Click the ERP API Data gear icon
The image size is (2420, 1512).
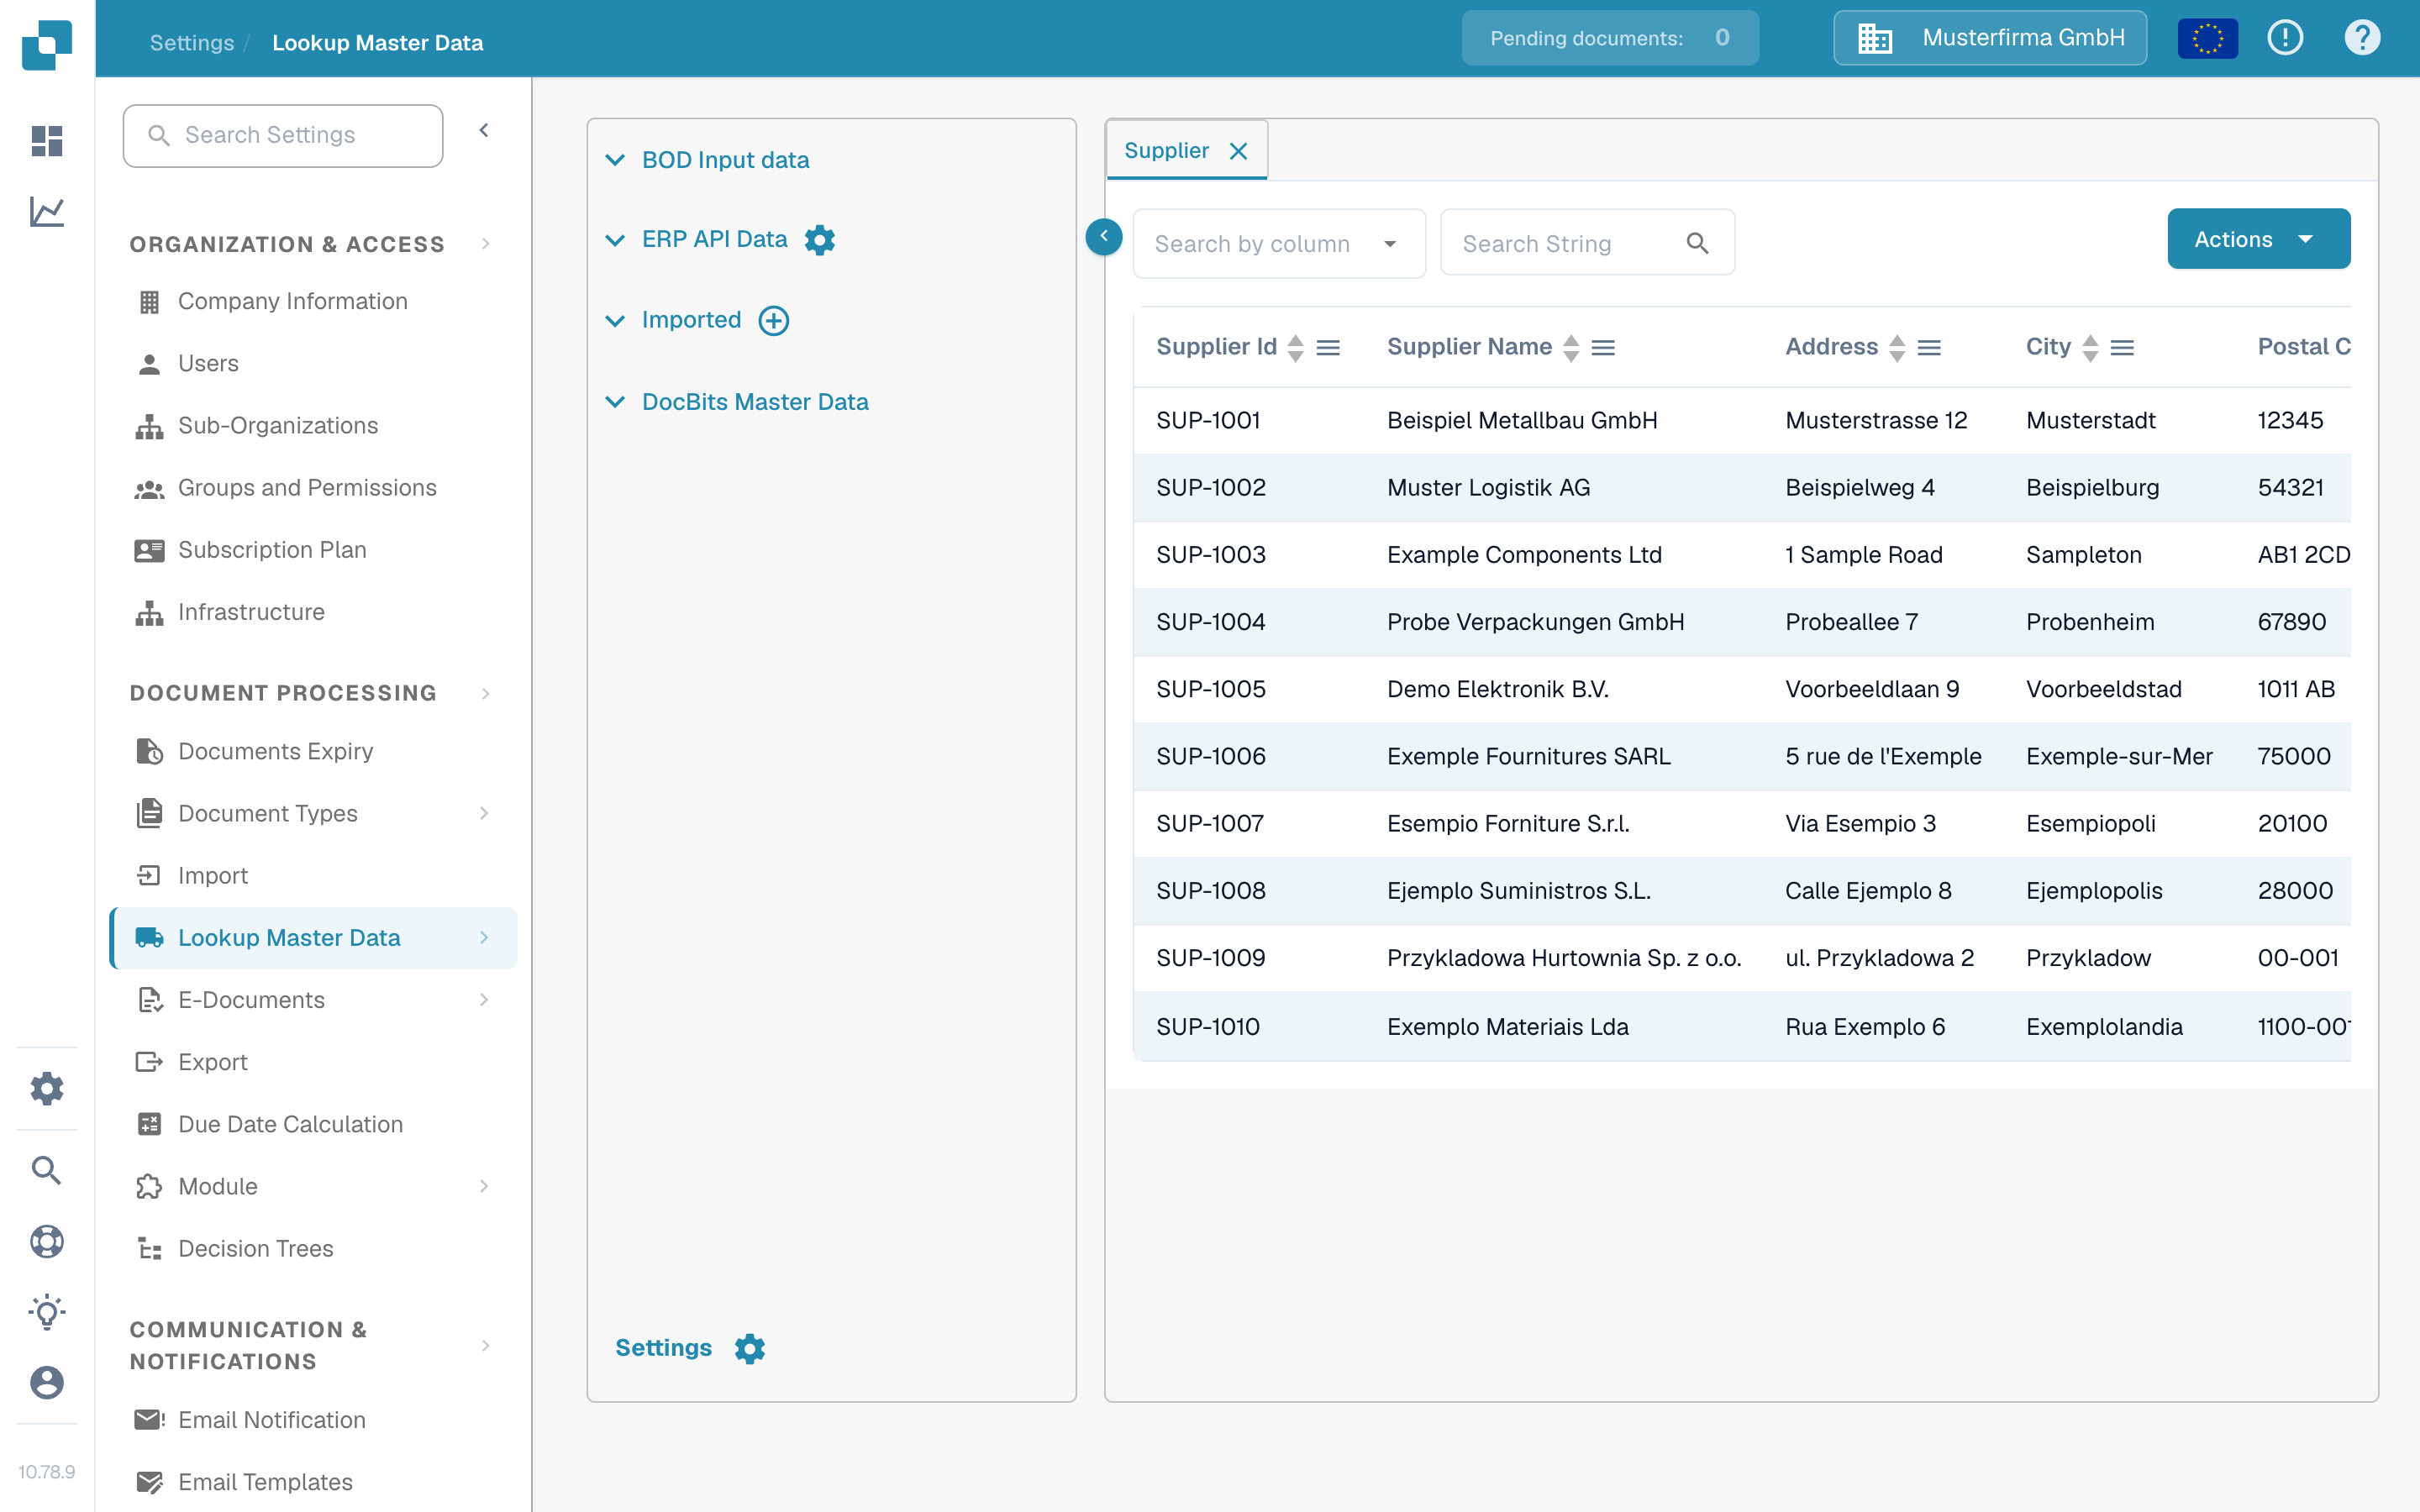[x=820, y=240]
